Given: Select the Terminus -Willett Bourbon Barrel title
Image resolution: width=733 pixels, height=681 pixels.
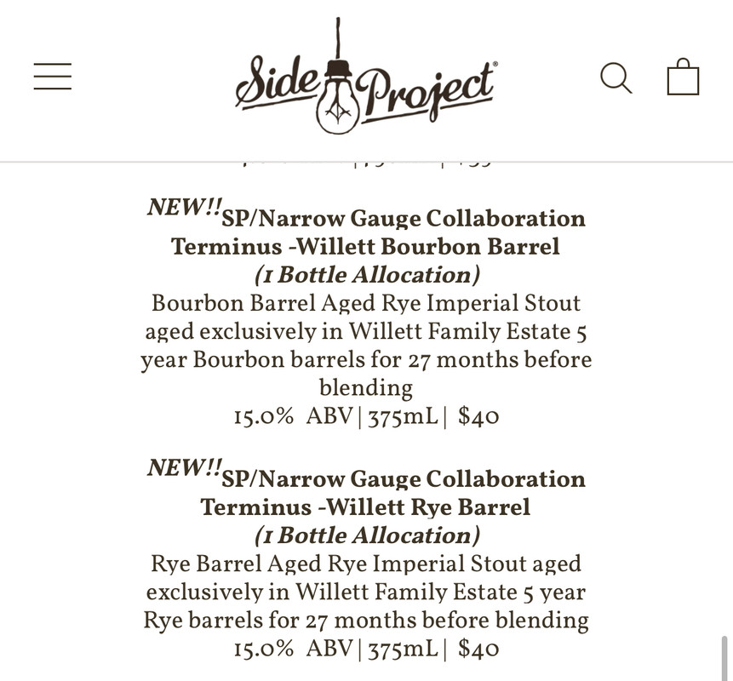Looking at the screenshot, I should click(365, 247).
